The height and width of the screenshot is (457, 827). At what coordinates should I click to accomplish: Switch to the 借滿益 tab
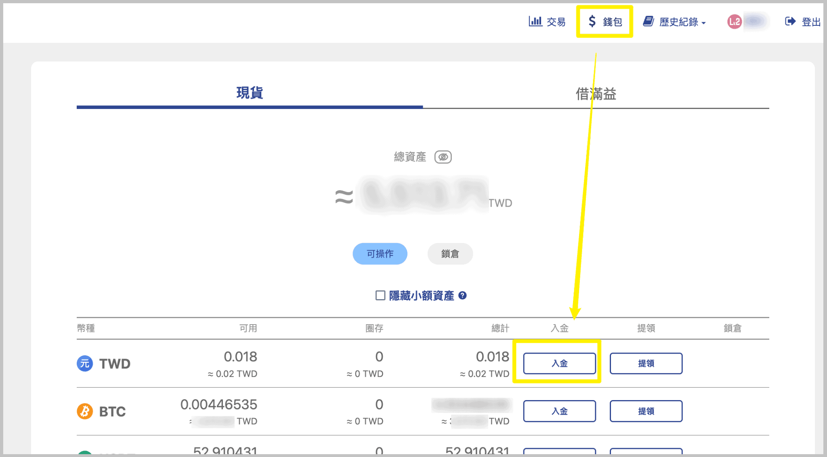pyautogui.click(x=596, y=94)
